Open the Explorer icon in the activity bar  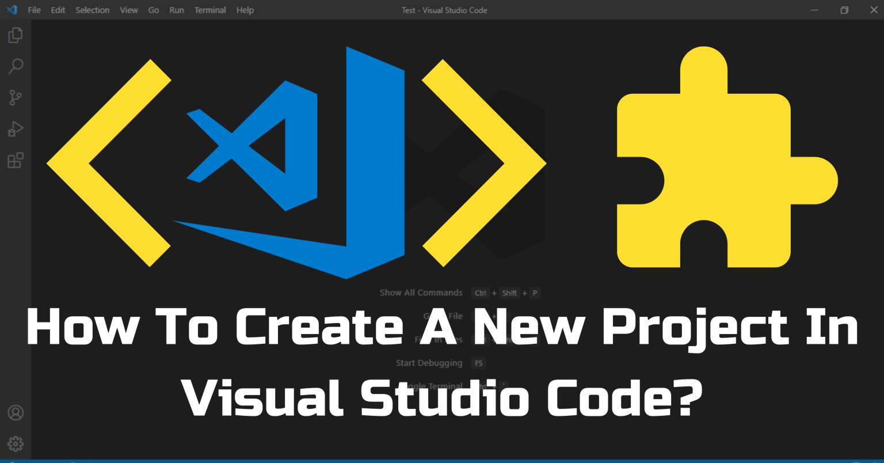[x=15, y=35]
